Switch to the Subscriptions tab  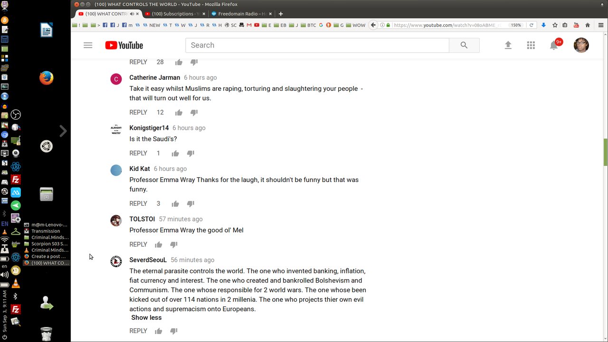click(x=173, y=14)
